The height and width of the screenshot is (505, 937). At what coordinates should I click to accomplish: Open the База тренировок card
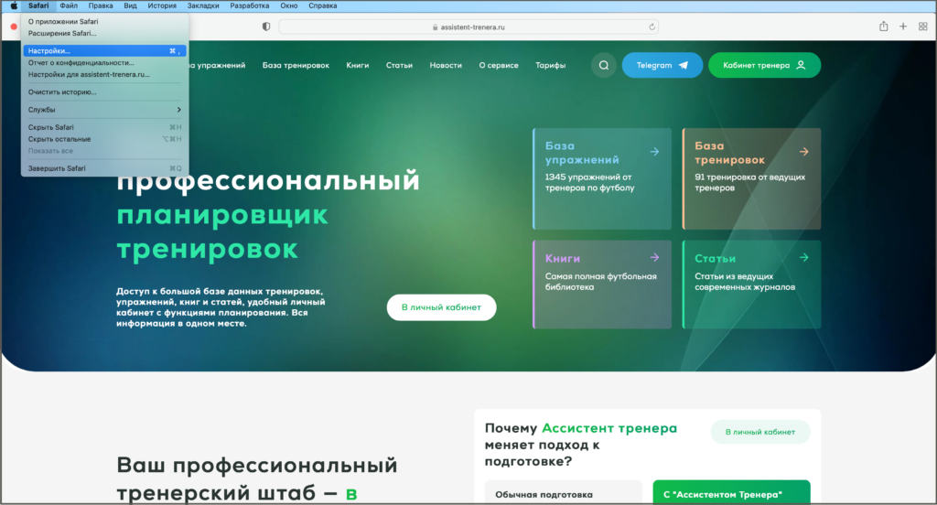coord(751,178)
